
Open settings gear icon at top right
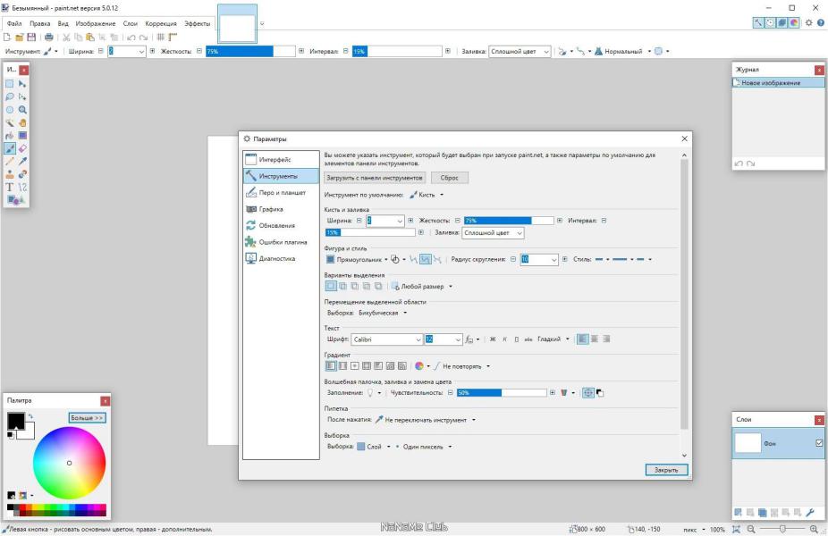pyautogui.click(x=809, y=22)
